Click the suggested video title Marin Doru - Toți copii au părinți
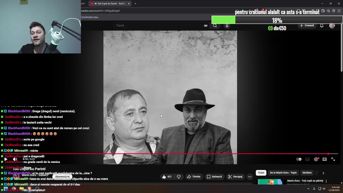 (305, 181)
